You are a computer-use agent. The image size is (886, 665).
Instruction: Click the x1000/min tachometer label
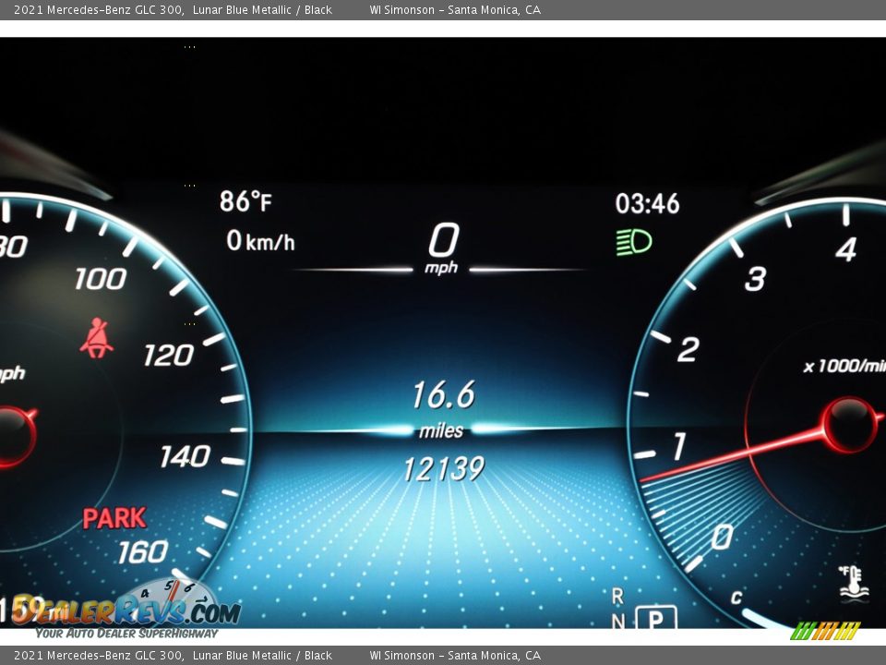tap(844, 367)
